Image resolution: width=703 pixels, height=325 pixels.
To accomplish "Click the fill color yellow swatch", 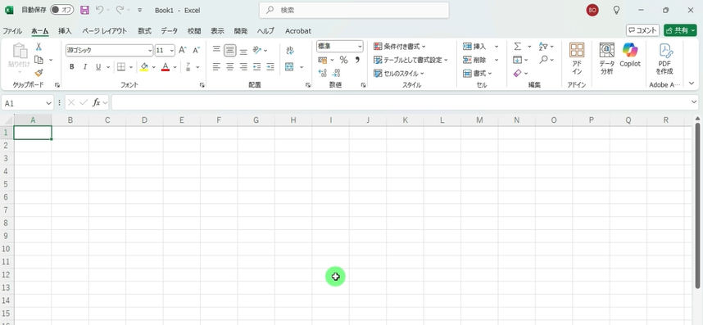I will 144,66.
